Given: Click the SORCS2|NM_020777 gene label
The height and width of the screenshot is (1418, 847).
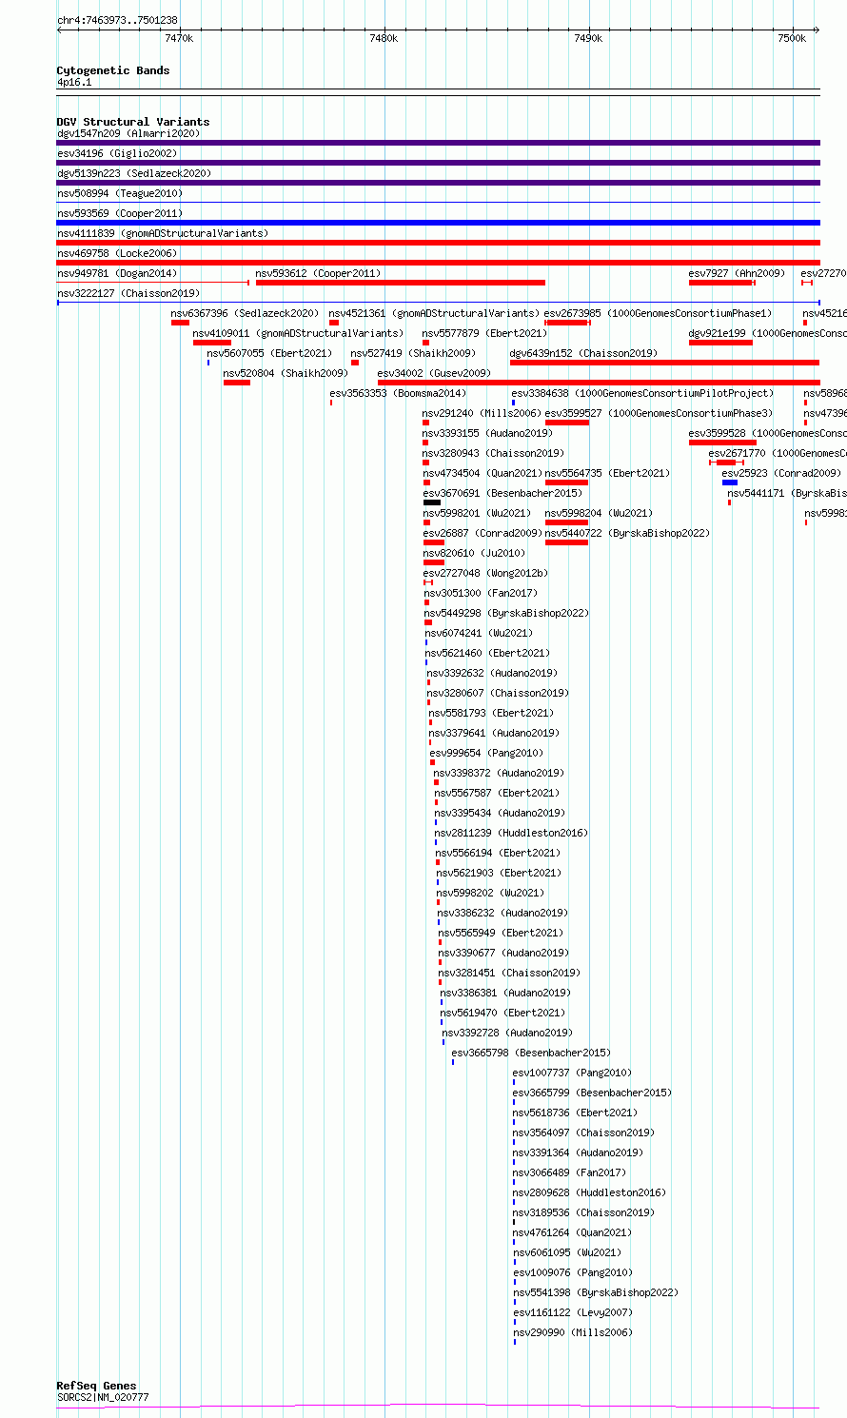Looking at the screenshot, I should pos(103,1397).
